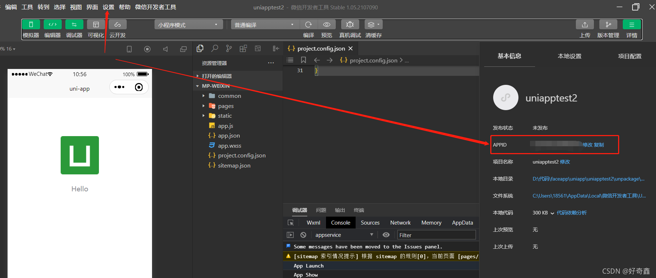Open the 工具 menu
Viewport: 656px width, 278px height.
click(x=27, y=7)
